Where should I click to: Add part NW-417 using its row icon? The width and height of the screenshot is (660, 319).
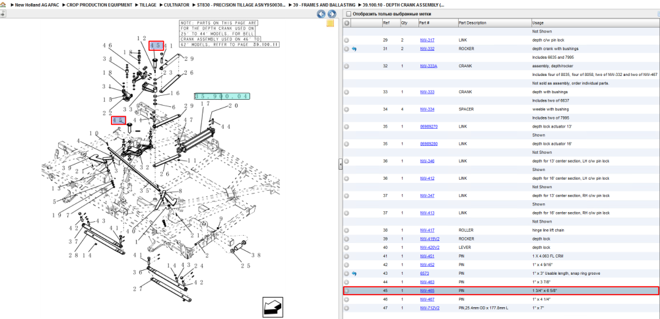347,230
